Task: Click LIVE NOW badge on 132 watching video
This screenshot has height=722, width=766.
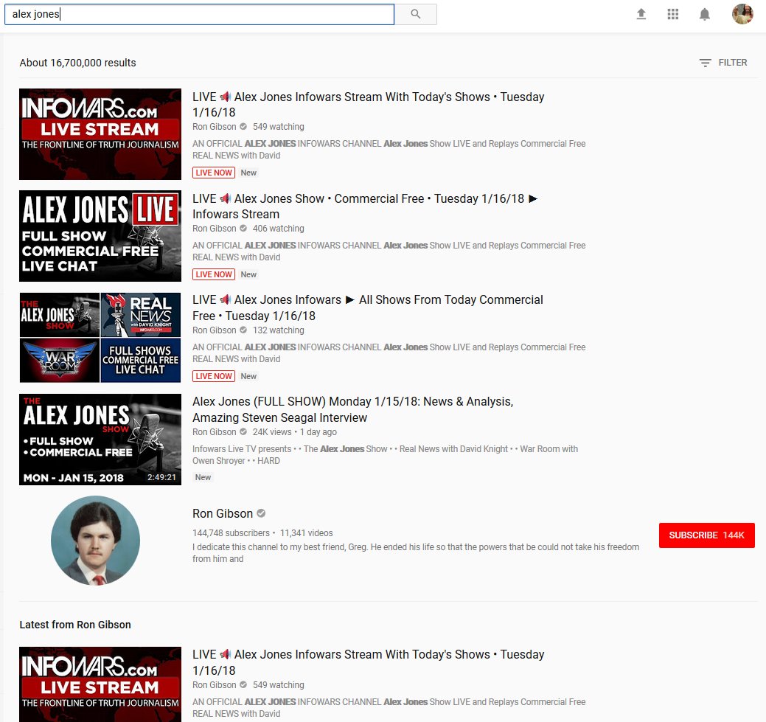Action: [x=214, y=376]
